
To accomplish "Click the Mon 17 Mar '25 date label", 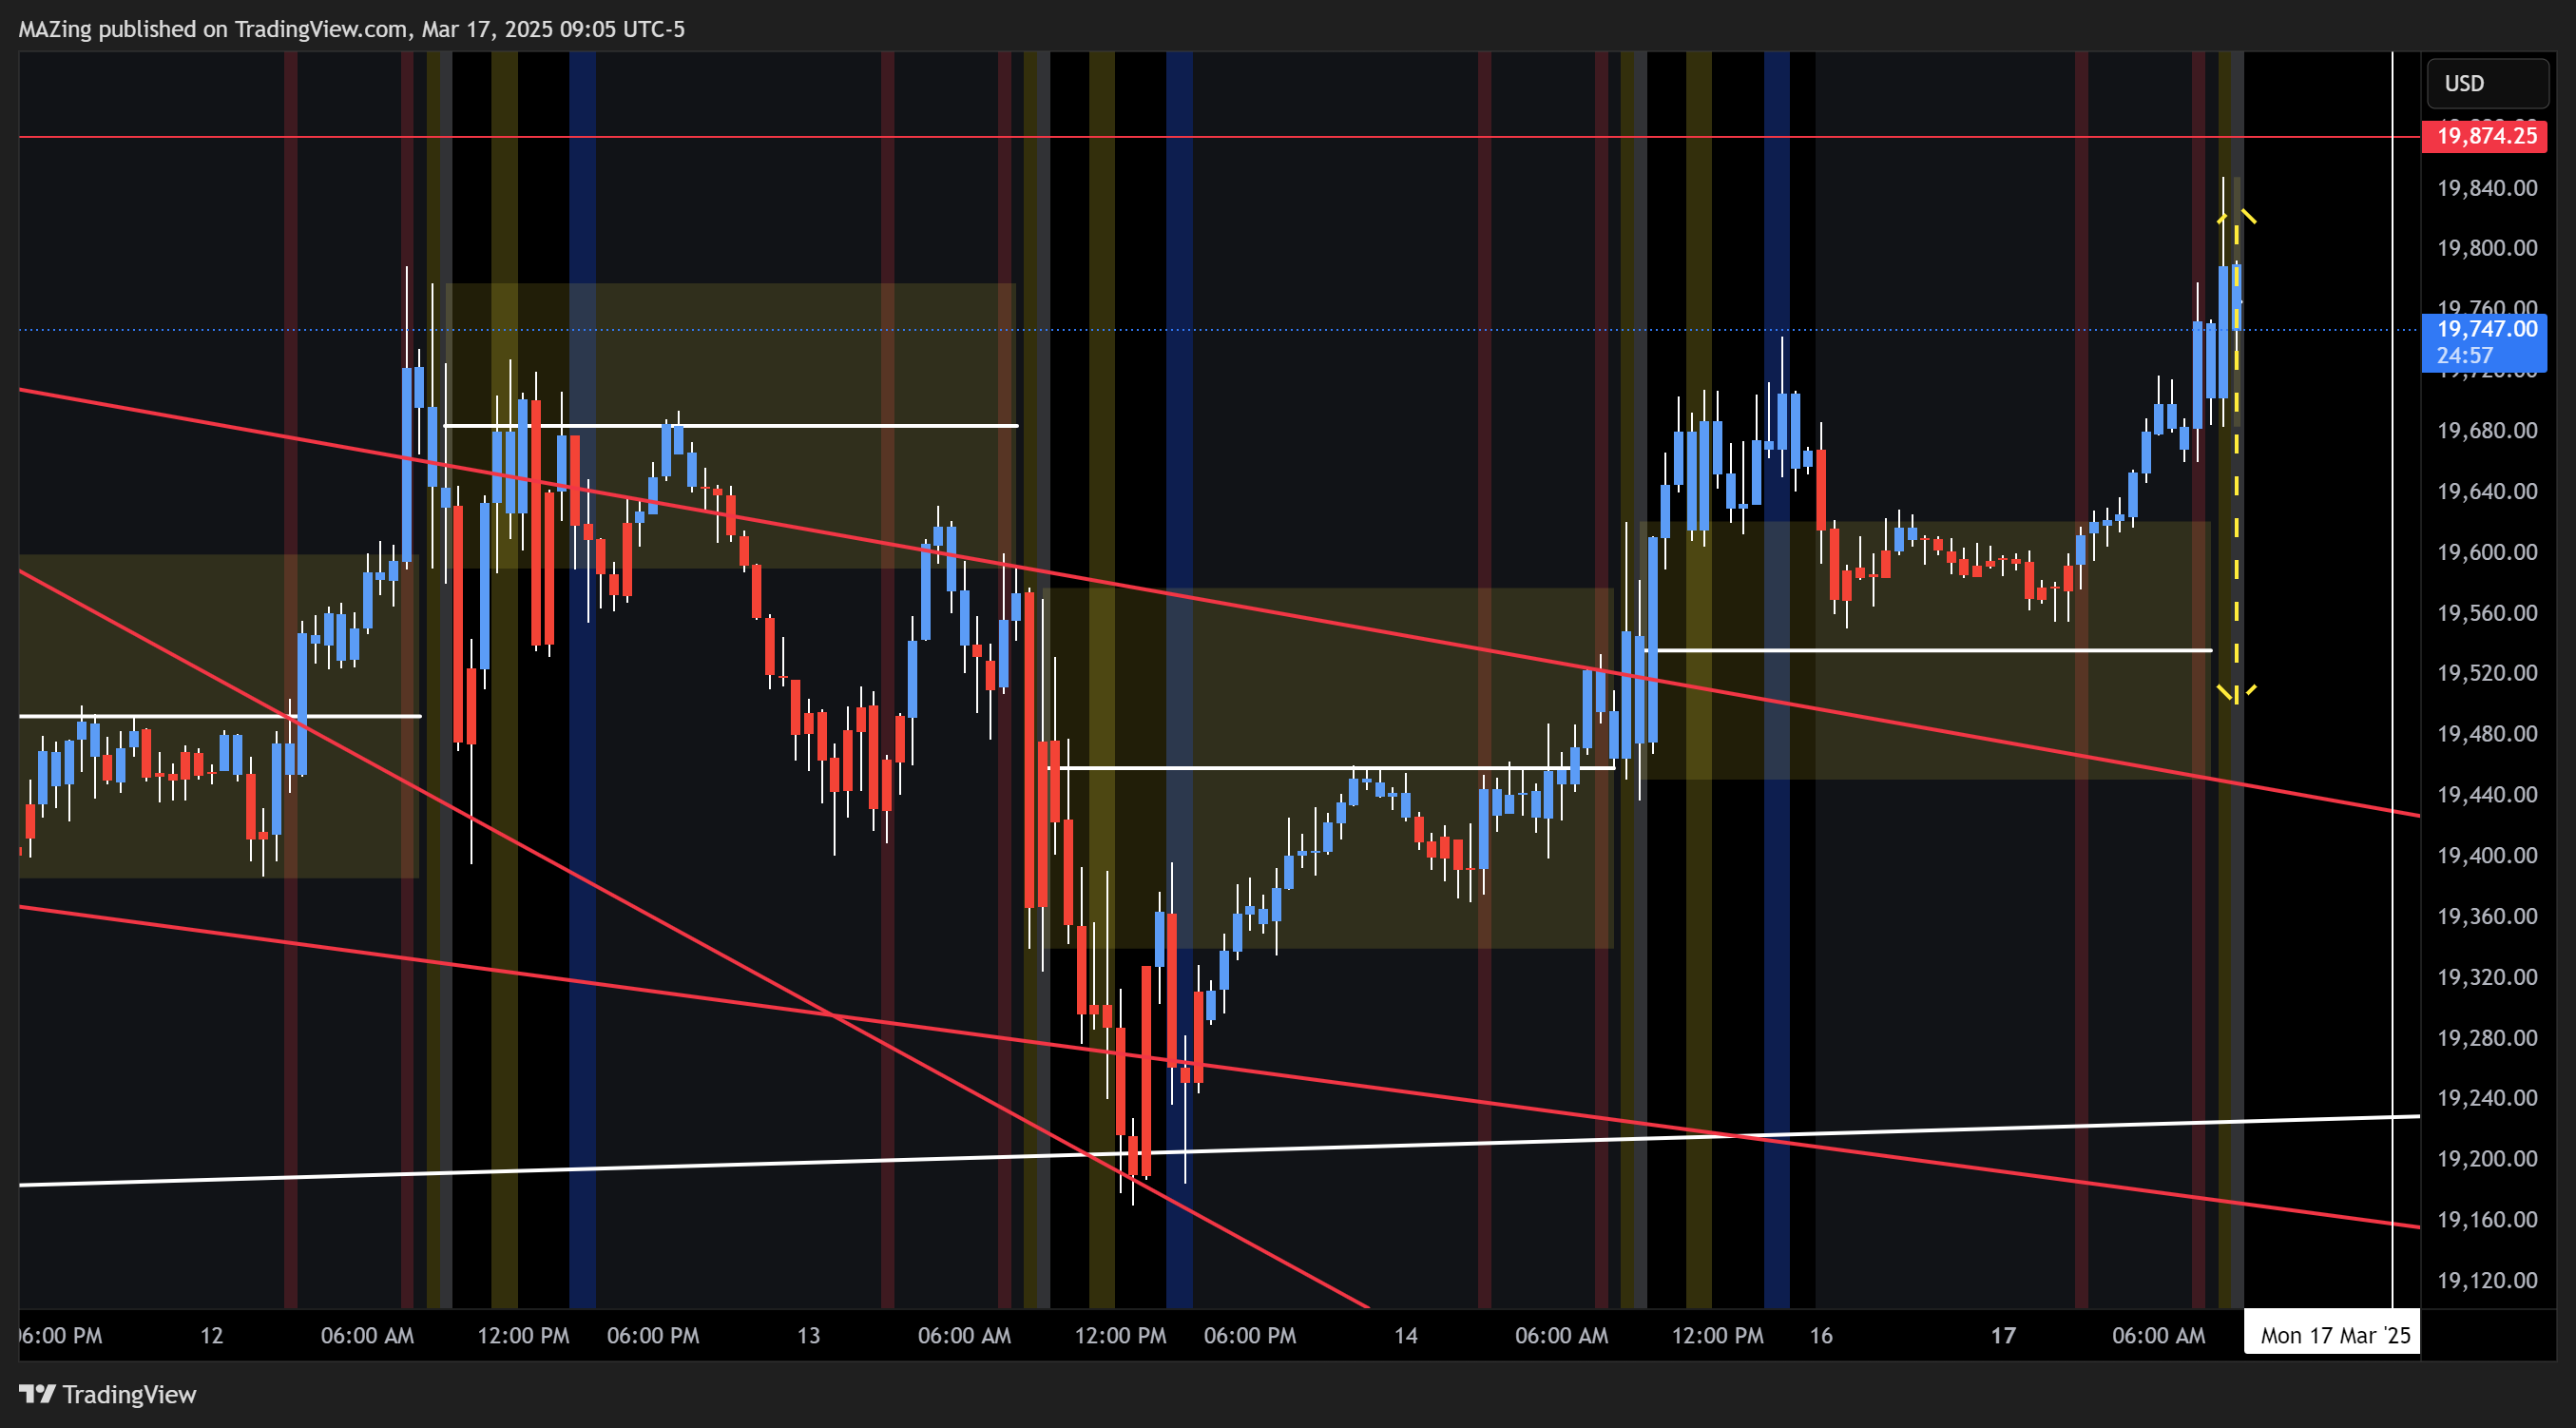I will pyautogui.click(x=2334, y=1335).
